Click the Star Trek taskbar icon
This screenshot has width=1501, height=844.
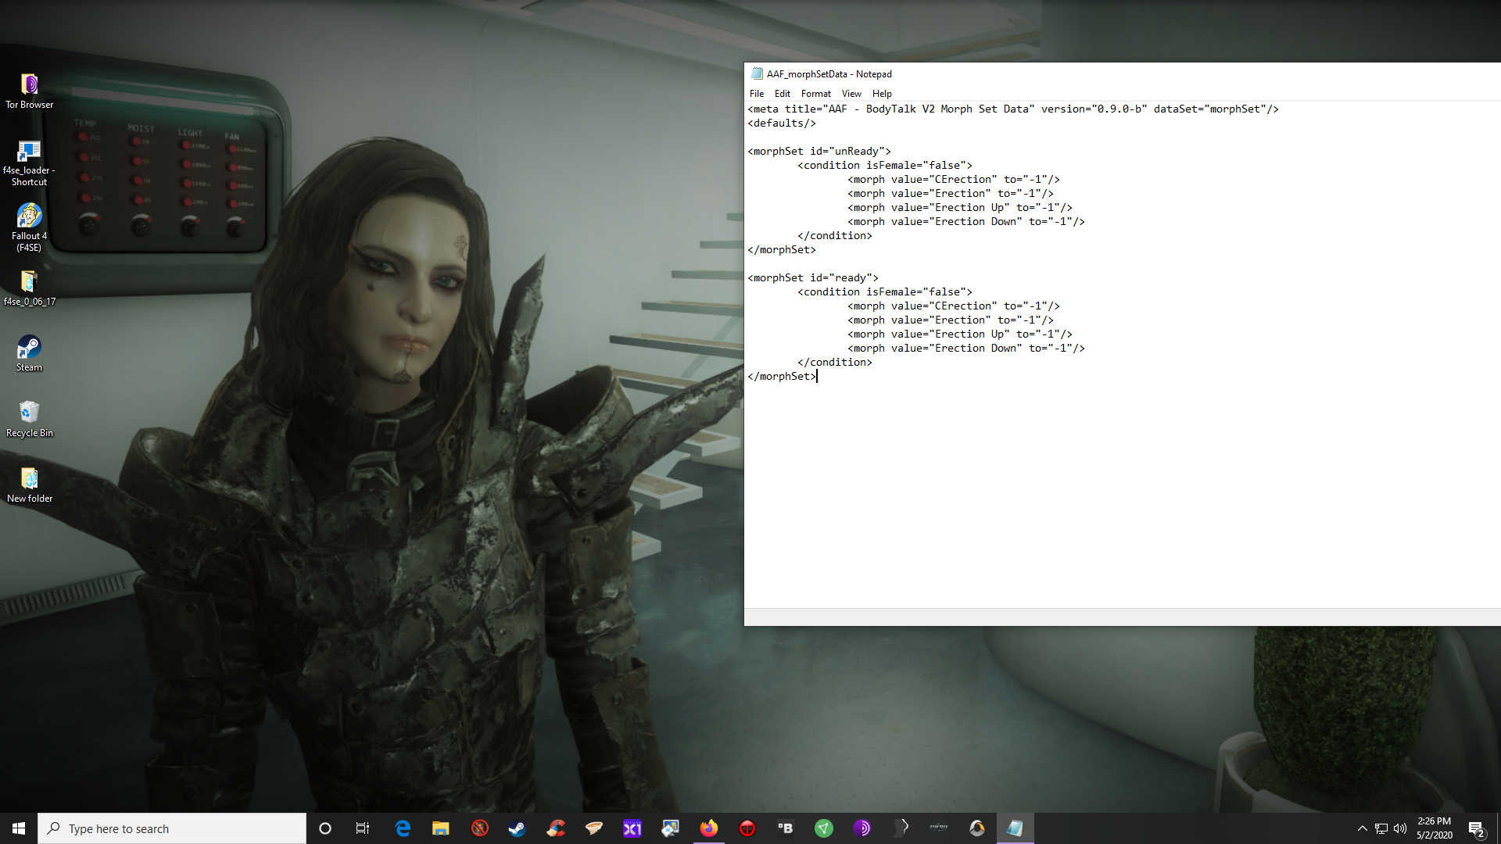coord(939,828)
